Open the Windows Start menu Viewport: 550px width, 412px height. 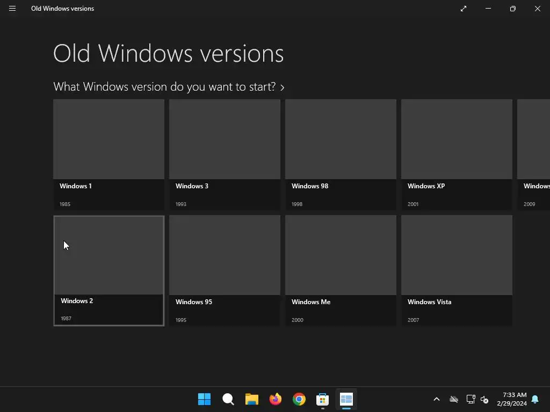tap(204, 399)
